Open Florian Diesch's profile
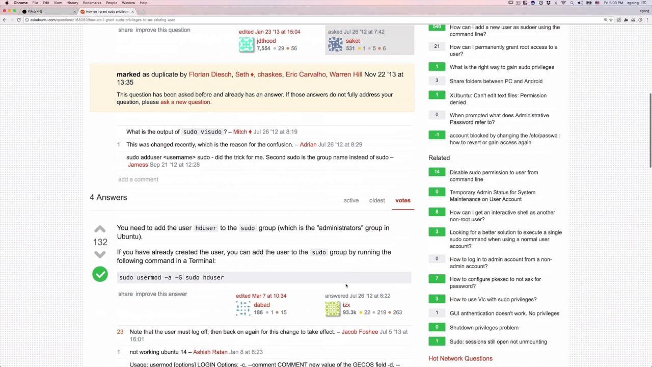The height and width of the screenshot is (367, 652). tap(210, 74)
